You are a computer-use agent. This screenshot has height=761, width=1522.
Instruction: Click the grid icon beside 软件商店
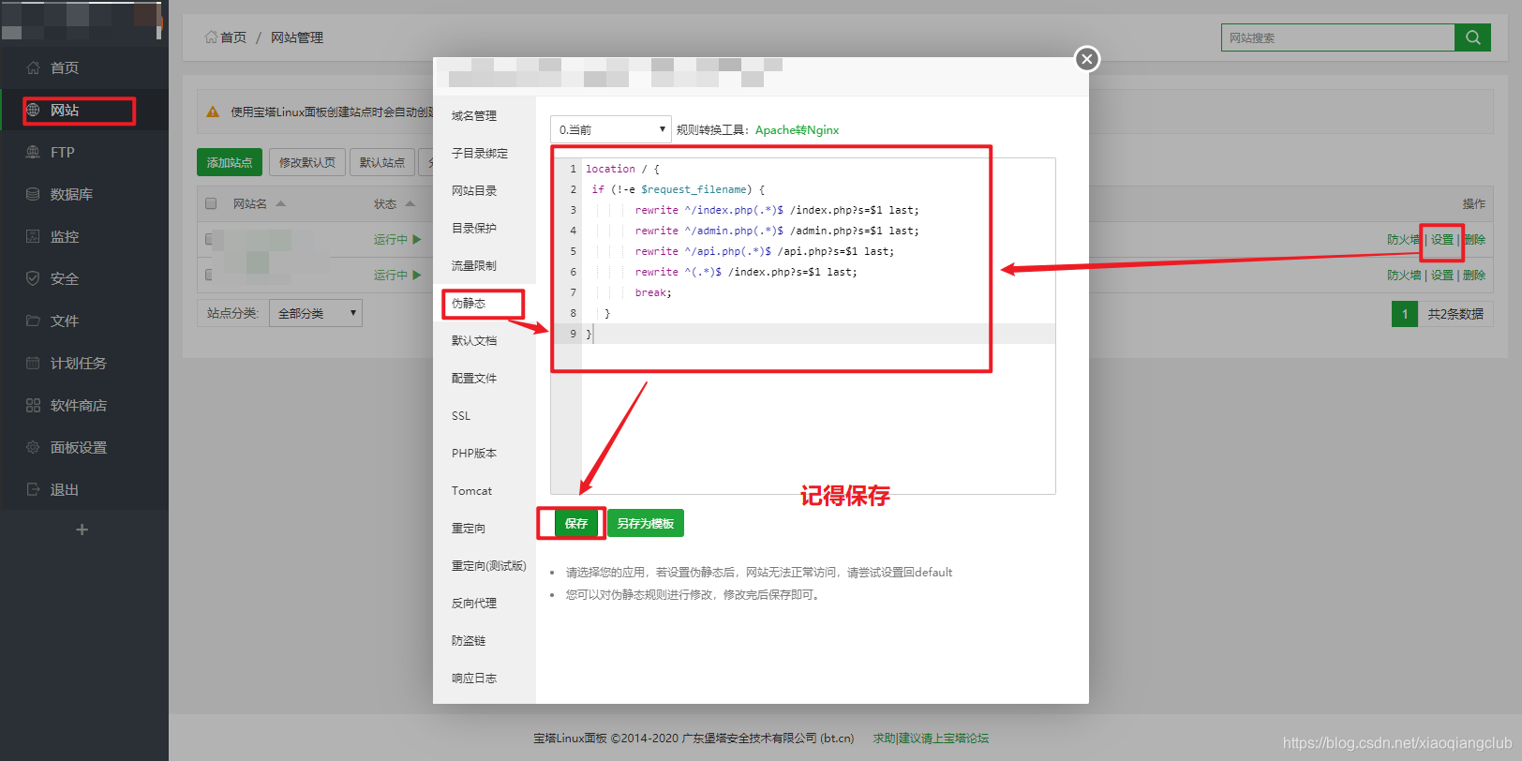pos(33,405)
